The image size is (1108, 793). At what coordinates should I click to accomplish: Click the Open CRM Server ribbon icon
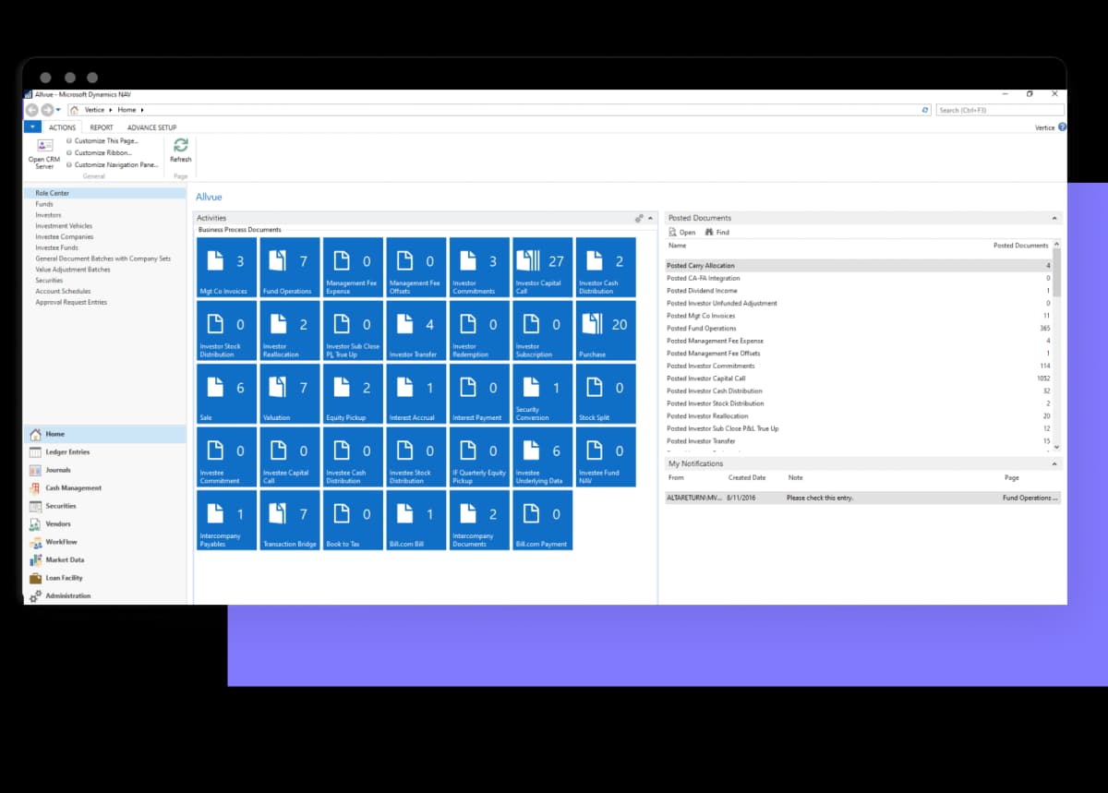[x=43, y=146]
